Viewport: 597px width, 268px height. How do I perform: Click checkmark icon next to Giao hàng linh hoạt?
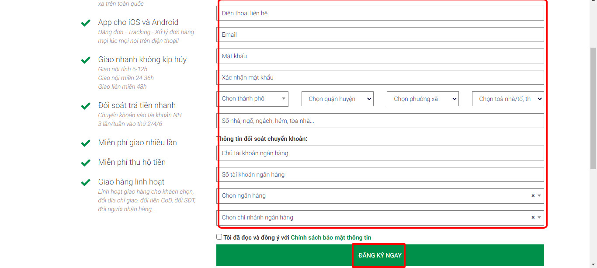point(86,183)
